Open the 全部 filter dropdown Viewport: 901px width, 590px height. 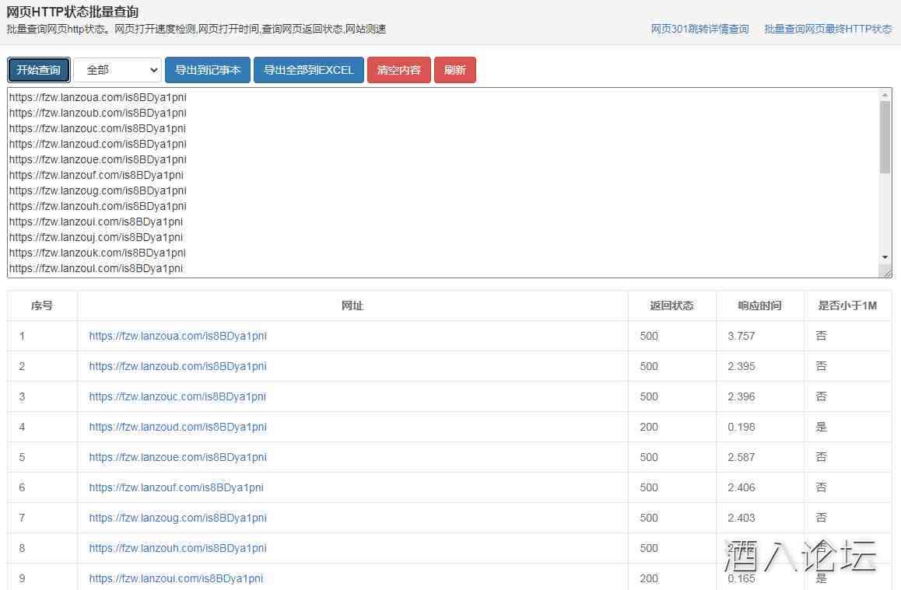[x=117, y=70]
